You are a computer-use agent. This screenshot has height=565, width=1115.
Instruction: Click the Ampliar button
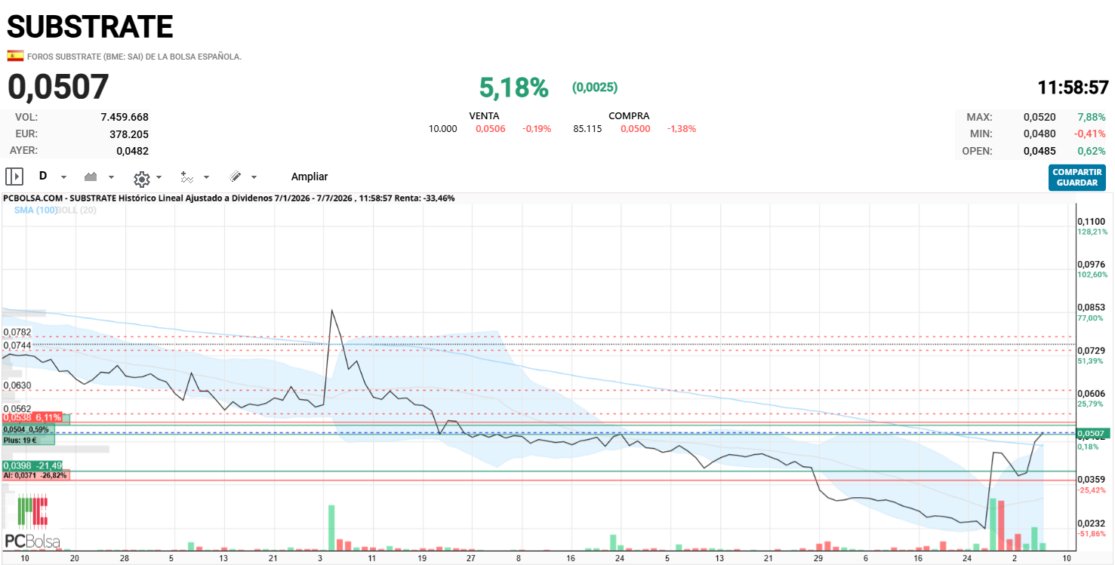click(310, 177)
